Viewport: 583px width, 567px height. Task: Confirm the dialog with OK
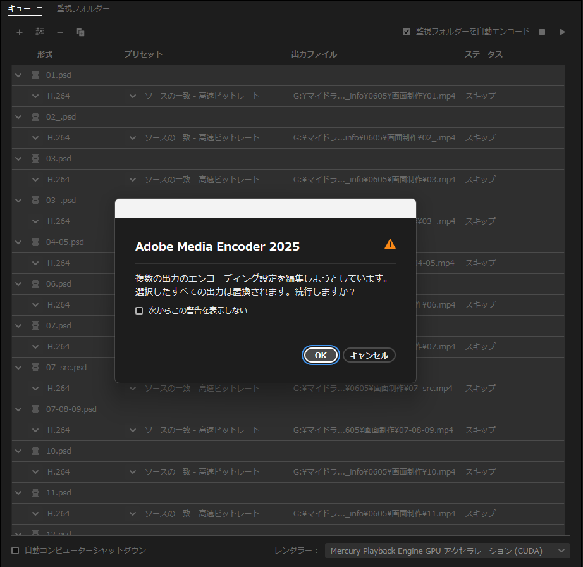[x=321, y=355]
